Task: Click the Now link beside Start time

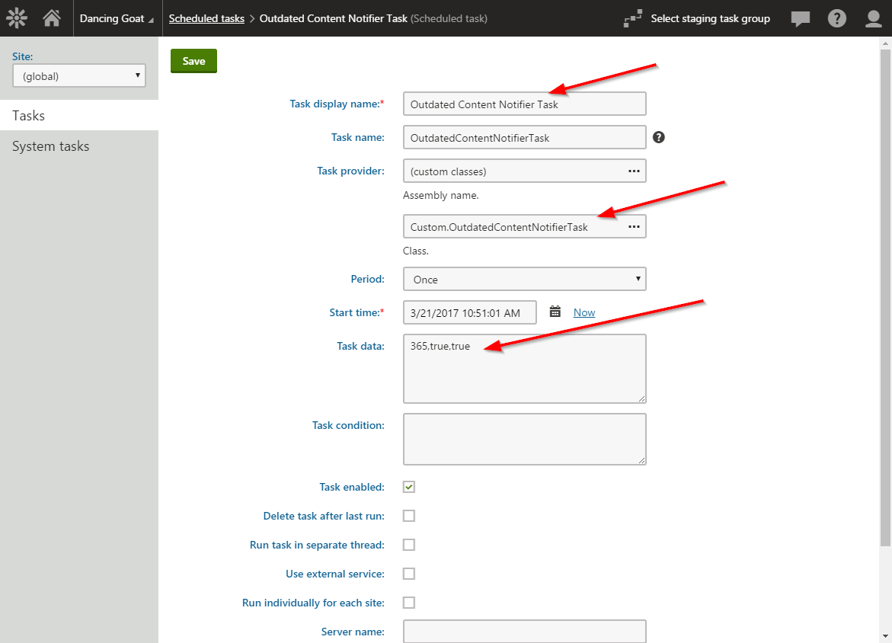Action: pyautogui.click(x=583, y=312)
